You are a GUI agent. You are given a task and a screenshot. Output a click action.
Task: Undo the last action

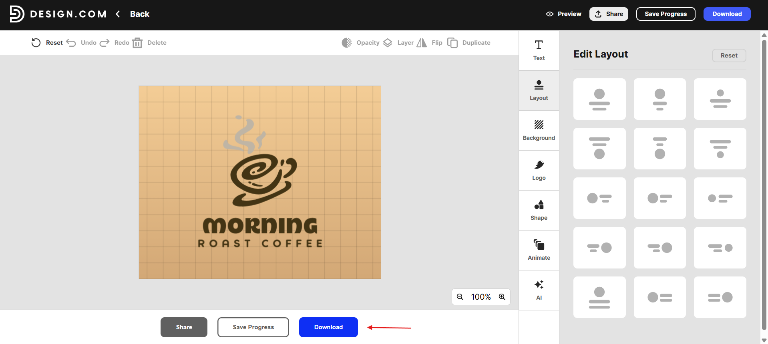(82, 43)
